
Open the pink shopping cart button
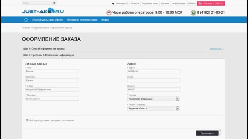point(211,3)
